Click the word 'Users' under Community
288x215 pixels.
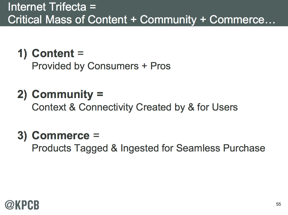225,107
